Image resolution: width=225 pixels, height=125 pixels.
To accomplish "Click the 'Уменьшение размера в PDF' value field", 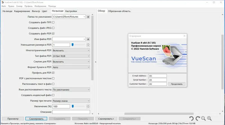I will point(61,45).
